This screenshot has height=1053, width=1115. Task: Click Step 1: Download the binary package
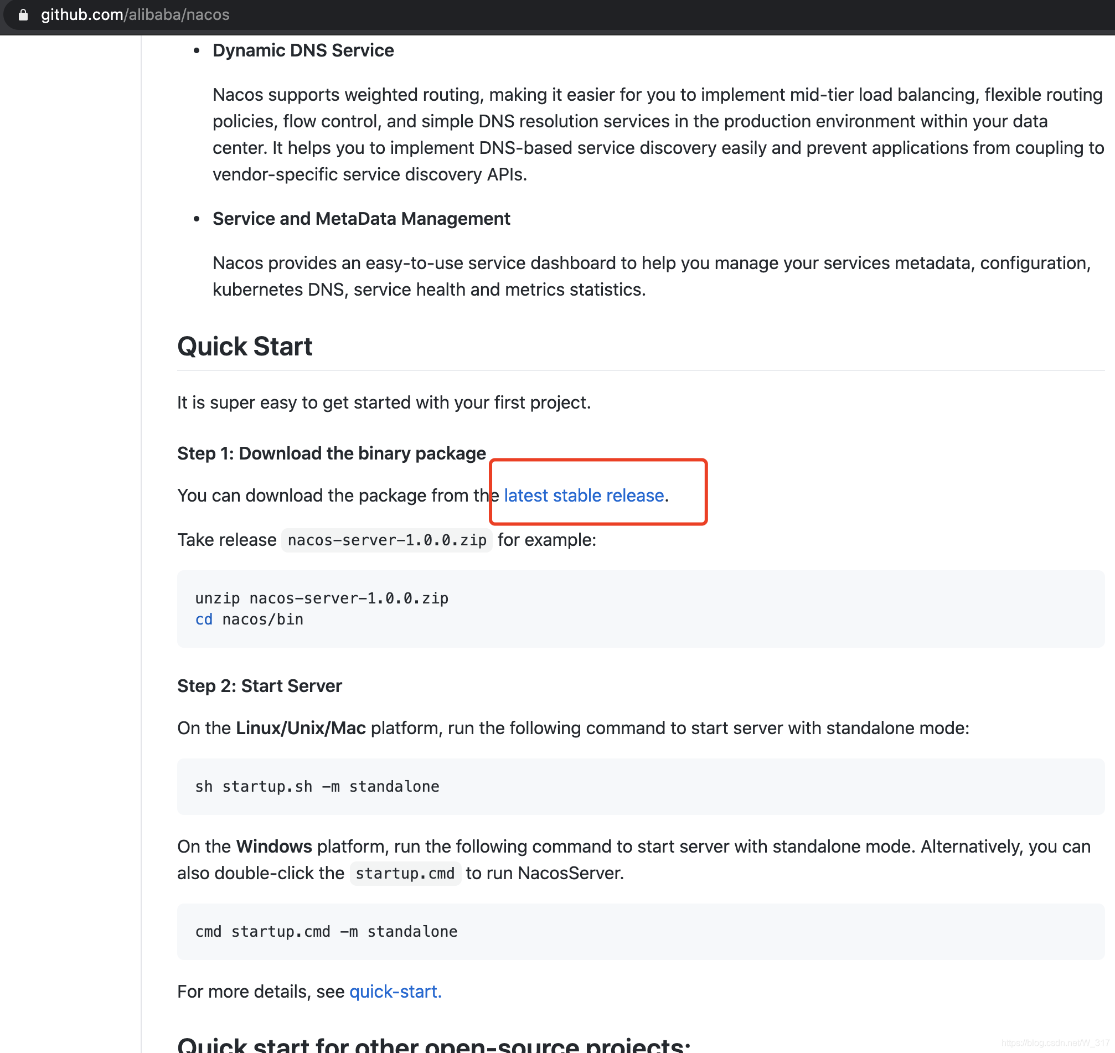click(x=331, y=453)
